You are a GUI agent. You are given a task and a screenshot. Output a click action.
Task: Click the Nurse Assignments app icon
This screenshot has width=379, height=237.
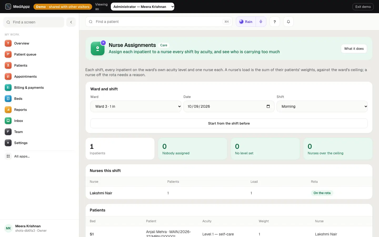point(98,48)
